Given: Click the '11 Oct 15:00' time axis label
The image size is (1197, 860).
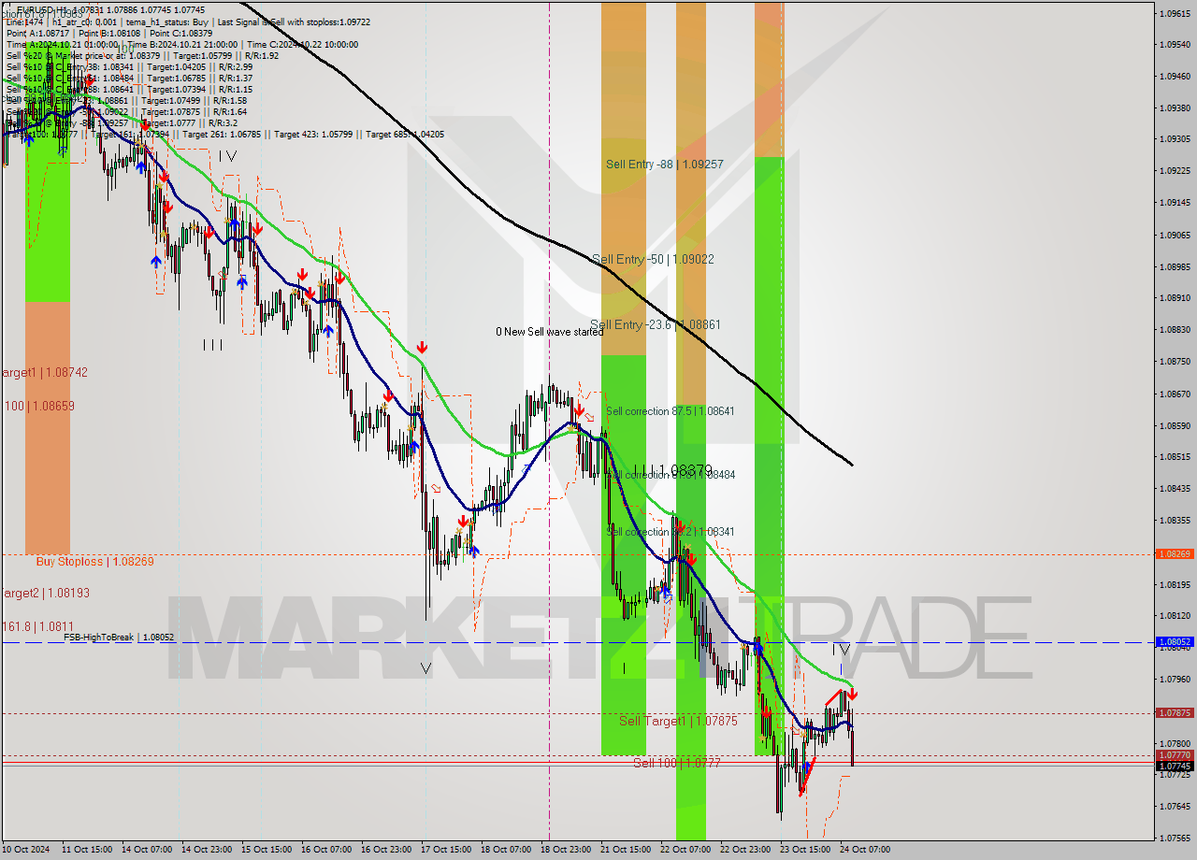Looking at the screenshot, I should tap(87, 850).
